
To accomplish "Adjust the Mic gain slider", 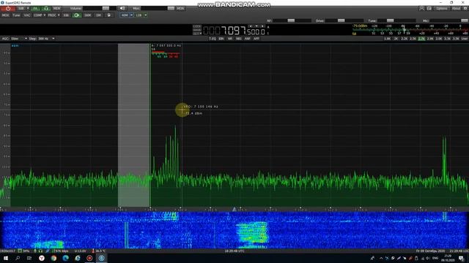I will 448,20.
